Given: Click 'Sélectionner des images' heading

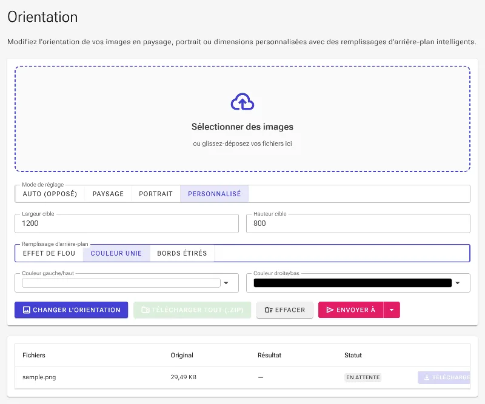Looking at the screenshot, I should point(242,127).
